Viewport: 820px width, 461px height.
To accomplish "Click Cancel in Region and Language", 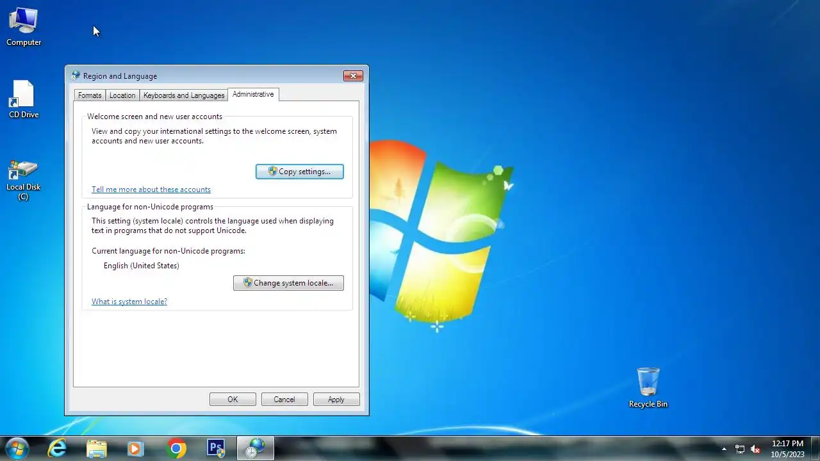I will click(284, 400).
